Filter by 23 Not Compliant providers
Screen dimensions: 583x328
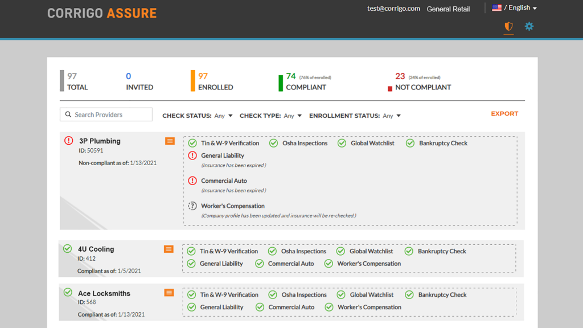(420, 81)
